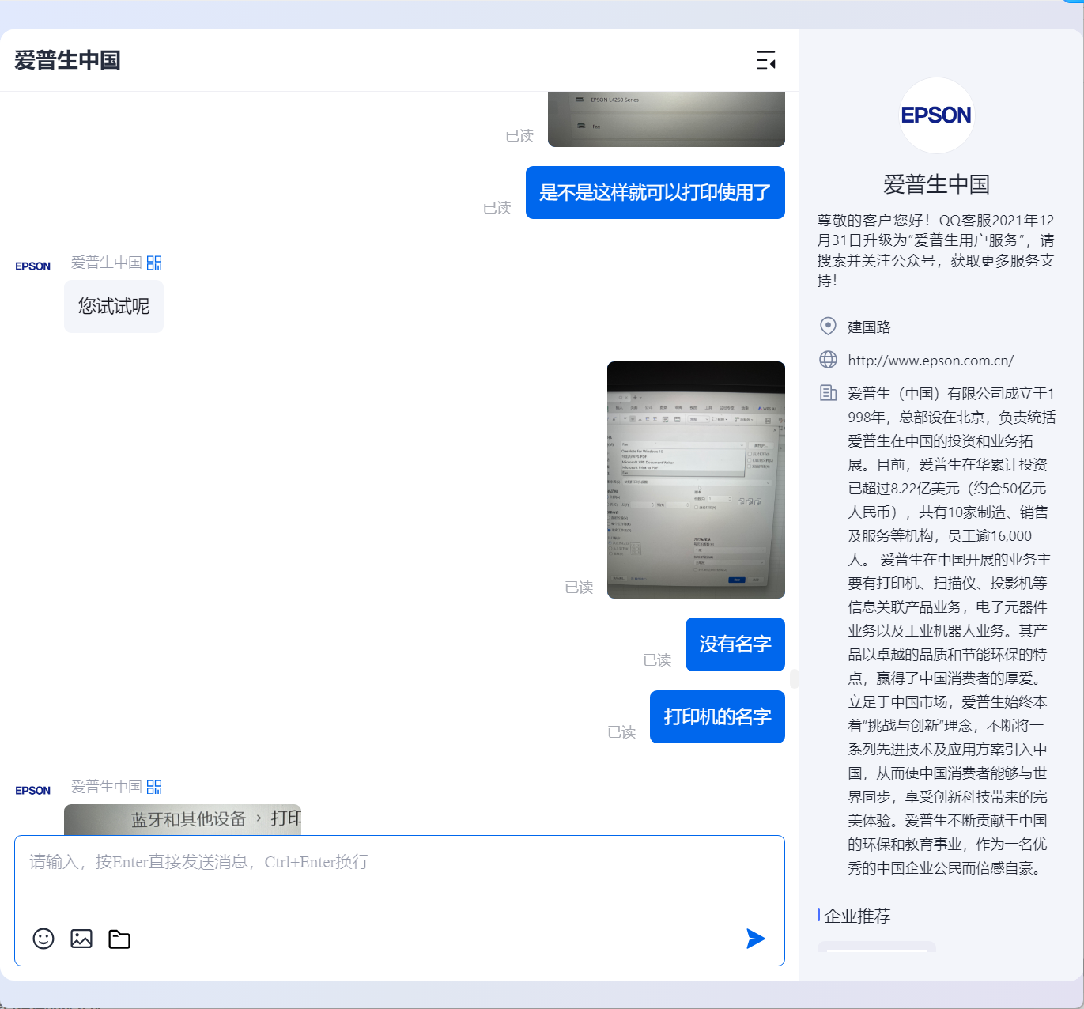Click the globe icon next to the website
Viewport: 1084px width, 1009px height.
[828, 360]
